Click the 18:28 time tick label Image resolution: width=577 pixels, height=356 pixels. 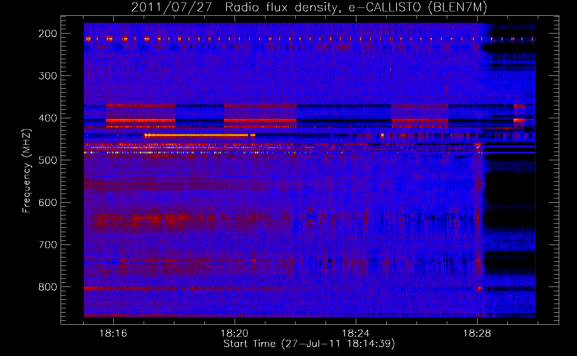click(477, 334)
